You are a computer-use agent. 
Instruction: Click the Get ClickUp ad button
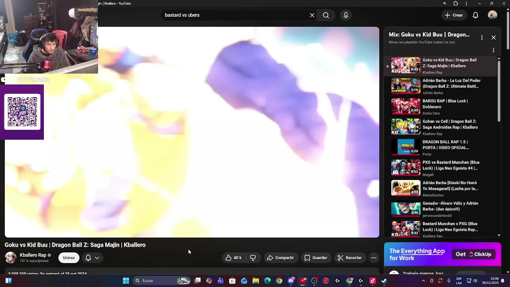[x=474, y=254]
